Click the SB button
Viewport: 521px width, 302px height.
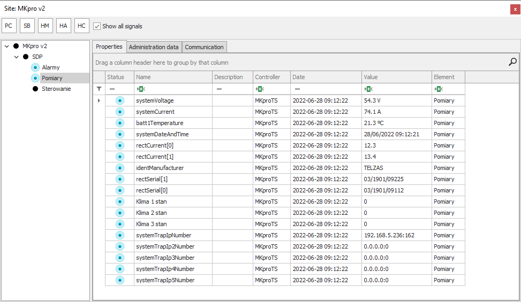click(27, 26)
